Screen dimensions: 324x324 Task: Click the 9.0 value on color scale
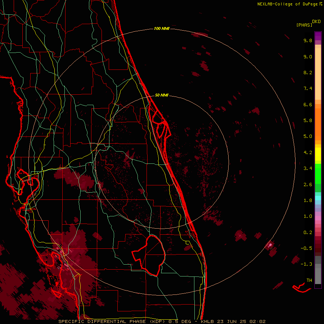tap(308, 57)
